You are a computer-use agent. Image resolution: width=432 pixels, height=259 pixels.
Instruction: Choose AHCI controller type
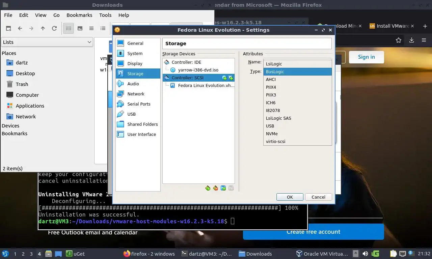tap(298, 79)
